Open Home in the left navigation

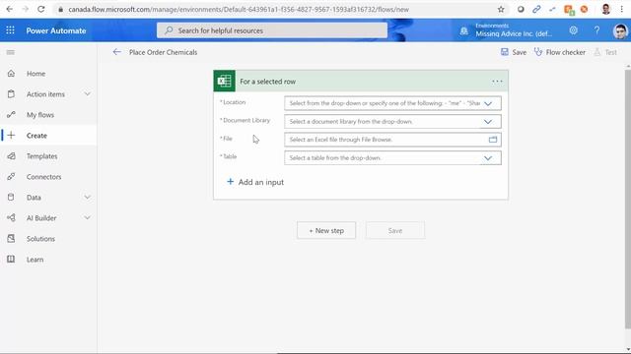point(48,74)
